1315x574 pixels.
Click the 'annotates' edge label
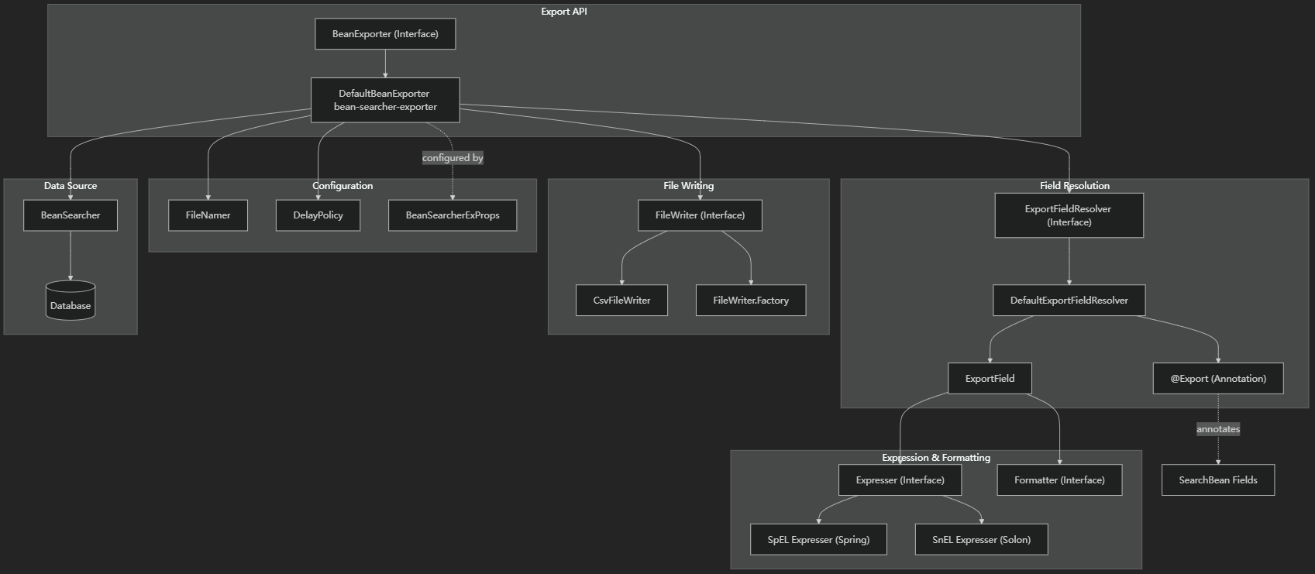click(x=1218, y=429)
